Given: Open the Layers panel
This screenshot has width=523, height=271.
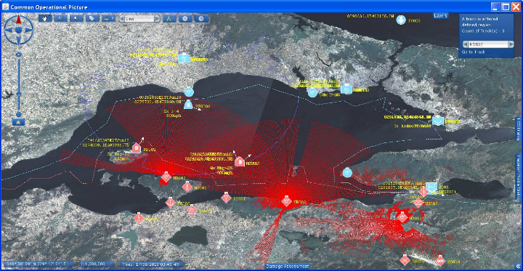Looking at the screenshot, I should coord(441,15).
